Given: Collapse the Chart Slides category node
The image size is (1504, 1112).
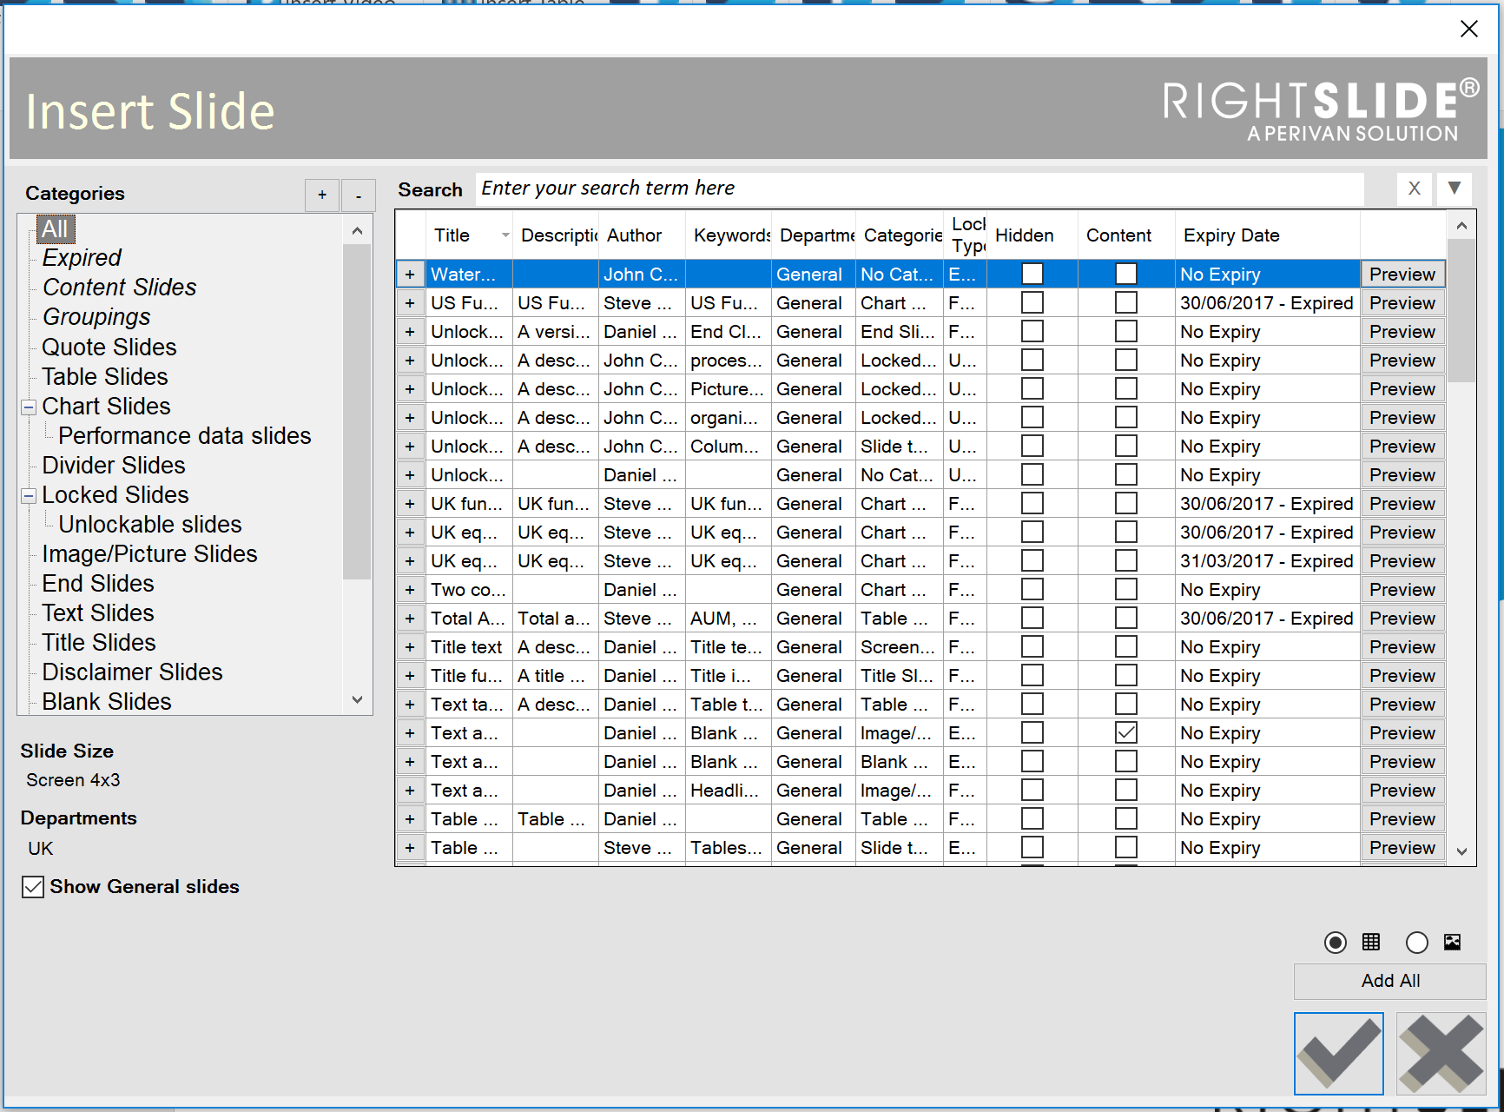Looking at the screenshot, I should [29, 407].
